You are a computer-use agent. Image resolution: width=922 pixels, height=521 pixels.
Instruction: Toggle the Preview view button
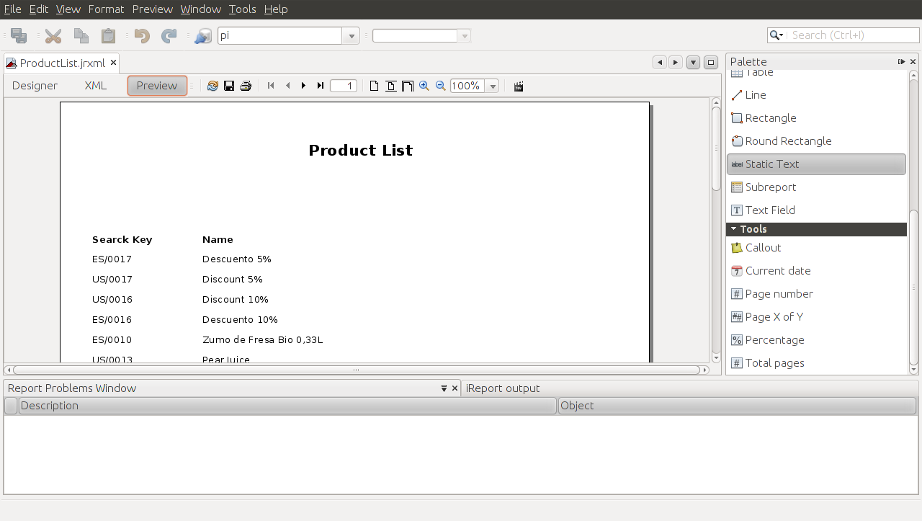157,86
